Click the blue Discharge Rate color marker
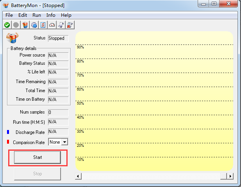241x187 pixels. 8,132
